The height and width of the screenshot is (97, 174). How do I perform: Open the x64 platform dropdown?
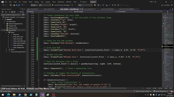coord(45,5)
